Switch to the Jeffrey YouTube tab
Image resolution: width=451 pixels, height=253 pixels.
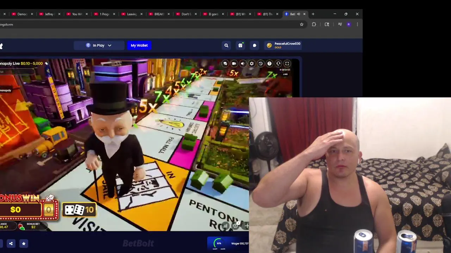[x=49, y=14]
